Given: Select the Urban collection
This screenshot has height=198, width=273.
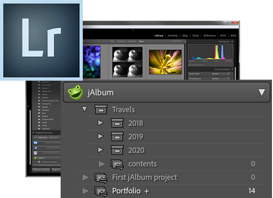Looking at the screenshot, I should [45, 126].
